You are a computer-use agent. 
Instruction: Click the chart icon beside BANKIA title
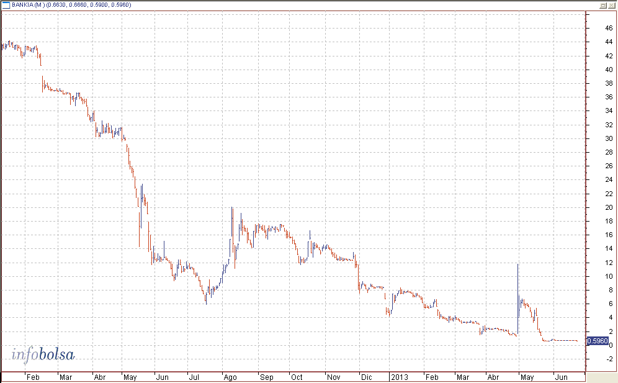(x=6, y=5)
